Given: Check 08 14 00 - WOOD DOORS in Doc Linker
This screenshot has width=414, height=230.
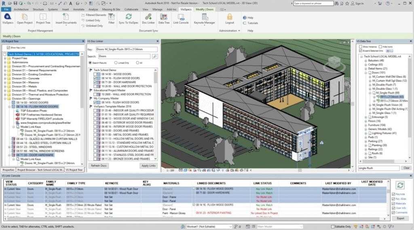Looking at the screenshot, I should point(95,74).
